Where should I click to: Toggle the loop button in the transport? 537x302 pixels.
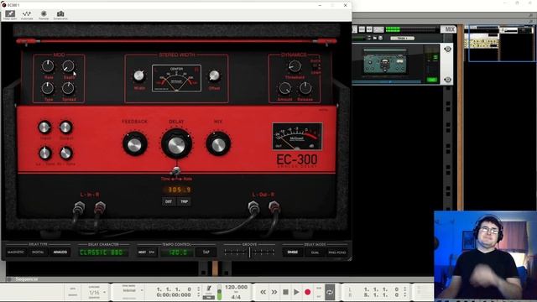coord(330,292)
